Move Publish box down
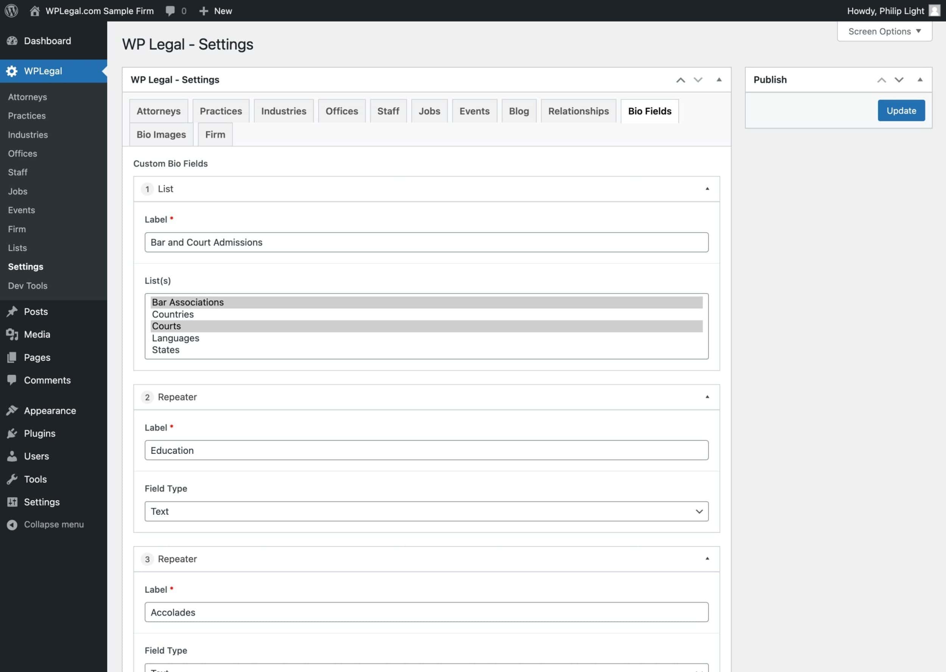 point(899,80)
